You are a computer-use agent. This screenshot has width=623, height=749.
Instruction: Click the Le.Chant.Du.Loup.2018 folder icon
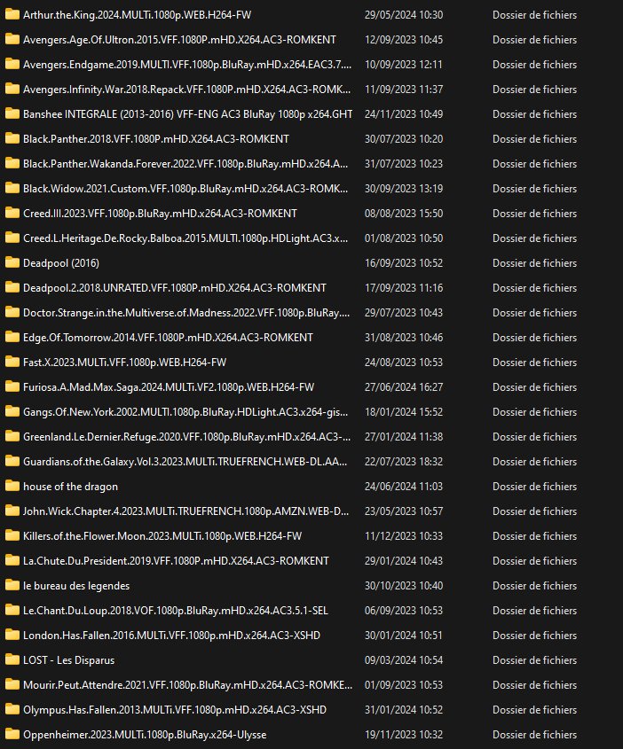tap(12, 611)
